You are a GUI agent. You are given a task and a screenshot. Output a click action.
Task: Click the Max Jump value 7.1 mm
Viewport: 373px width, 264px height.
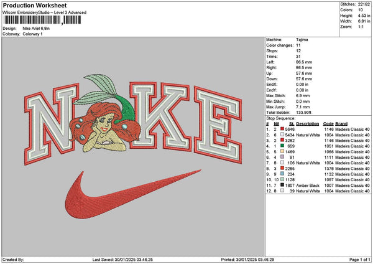click(303, 107)
